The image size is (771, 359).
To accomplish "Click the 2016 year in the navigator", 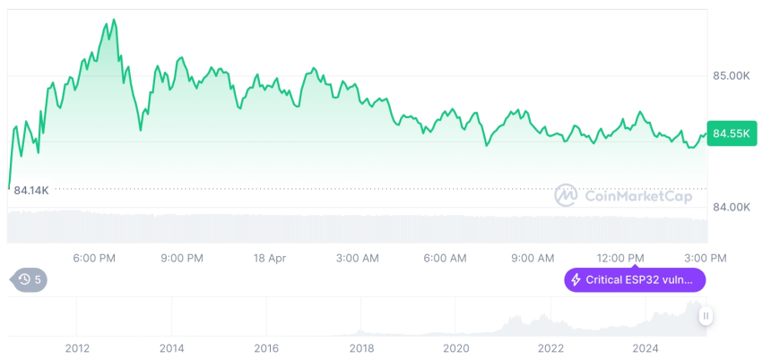I will click(x=266, y=347).
